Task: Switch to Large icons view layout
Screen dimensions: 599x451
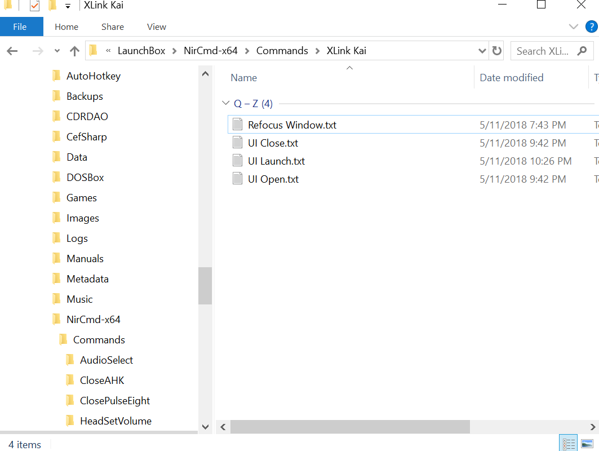Action: [587, 444]
